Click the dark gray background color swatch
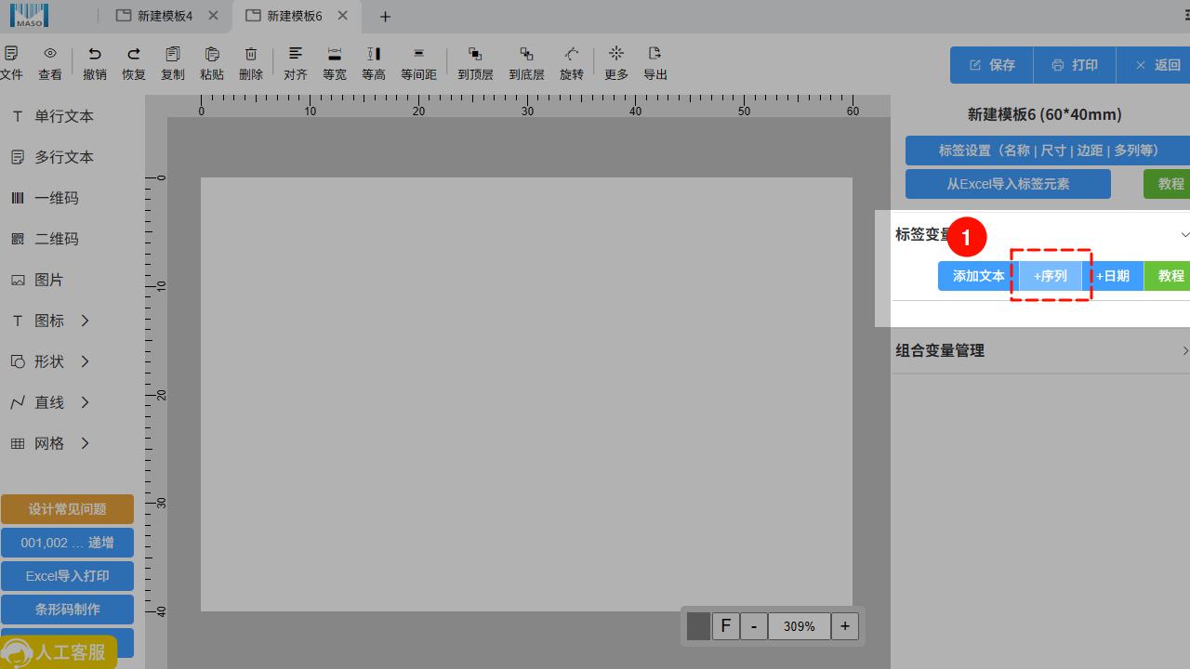 click(698, 626)
